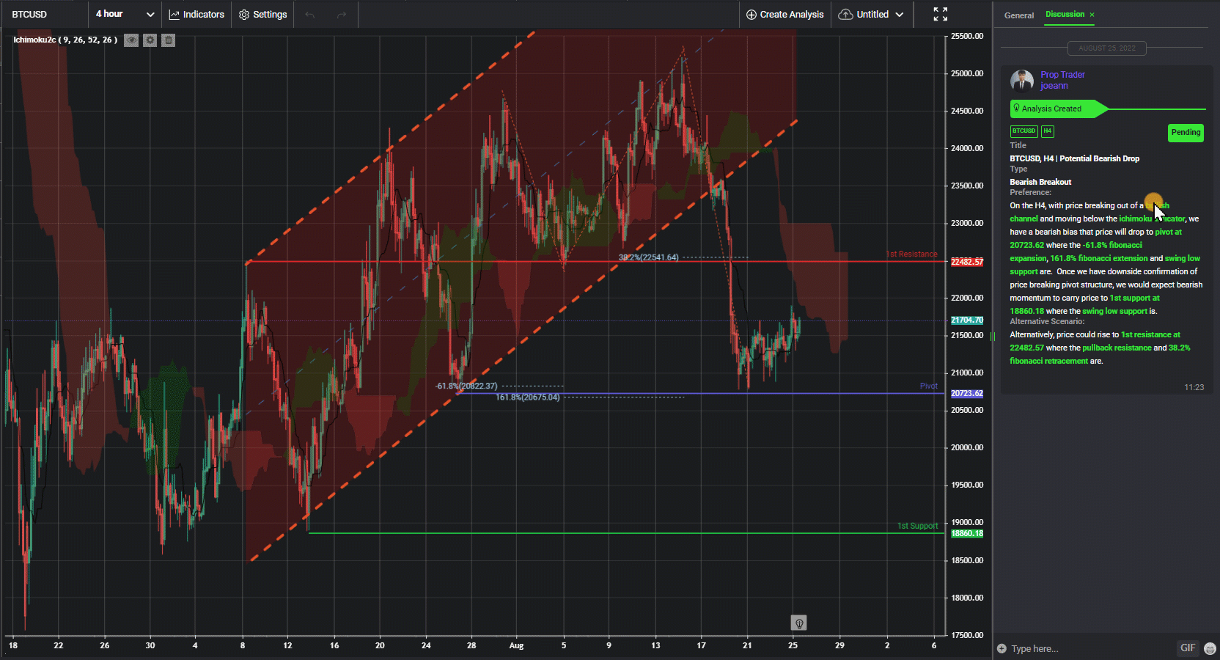Click the lightbulb idea marker on the time axis
Viewport: 1220px width, 660px height.
click(x=799, y=623)
